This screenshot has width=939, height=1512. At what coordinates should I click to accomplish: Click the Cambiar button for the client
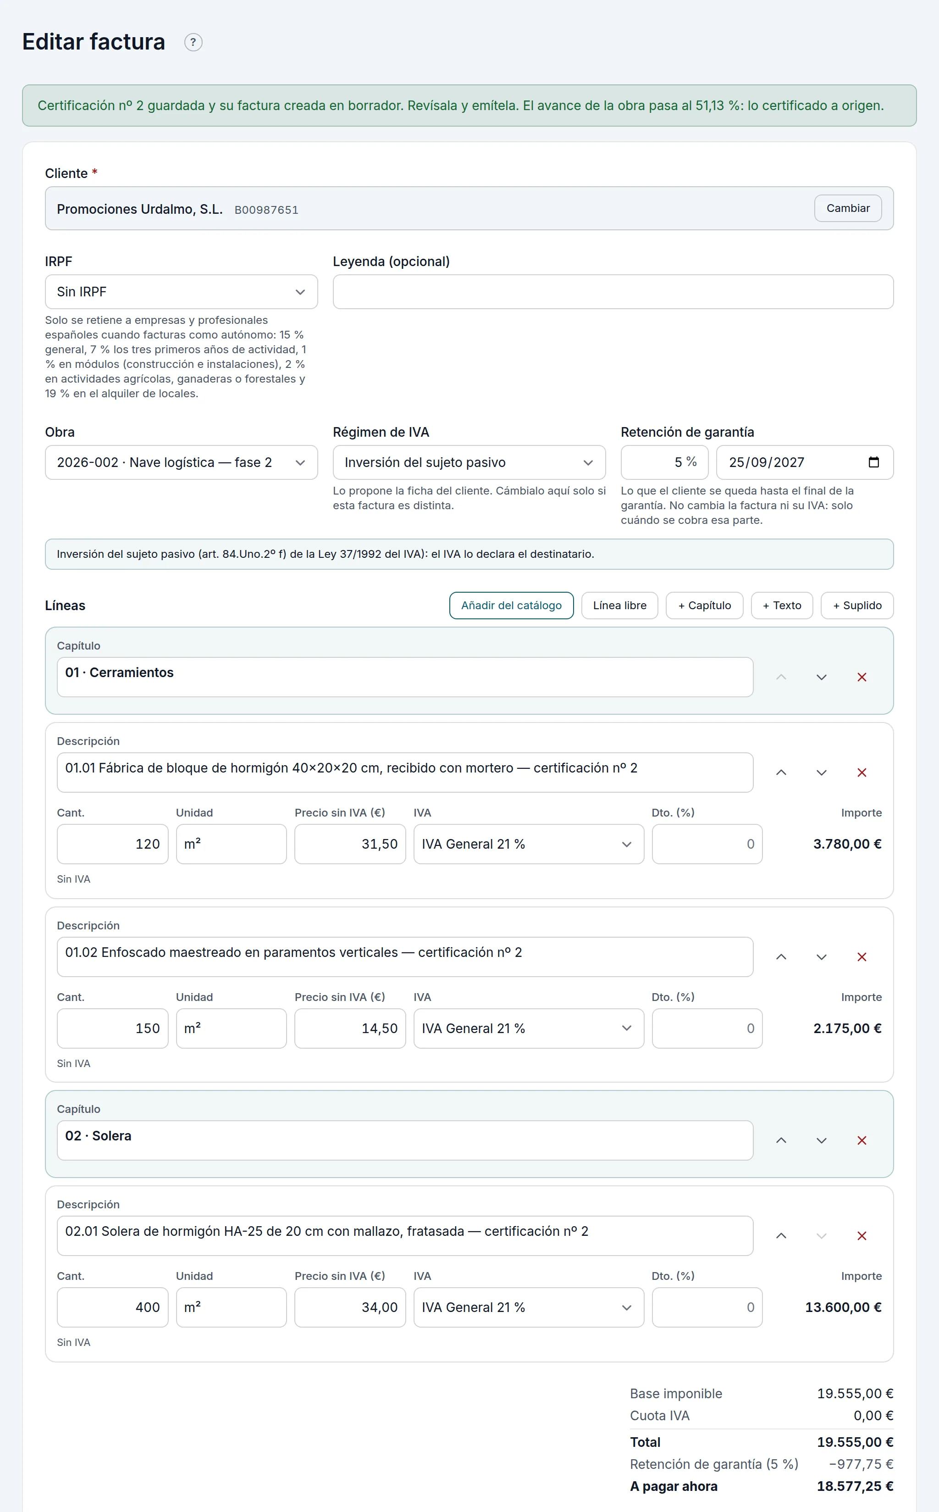[848, 208]
